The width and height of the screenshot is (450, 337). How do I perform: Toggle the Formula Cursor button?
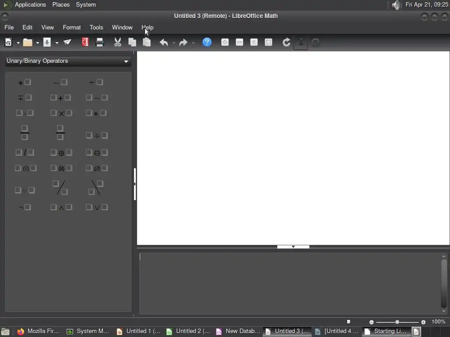pos(301,43)
